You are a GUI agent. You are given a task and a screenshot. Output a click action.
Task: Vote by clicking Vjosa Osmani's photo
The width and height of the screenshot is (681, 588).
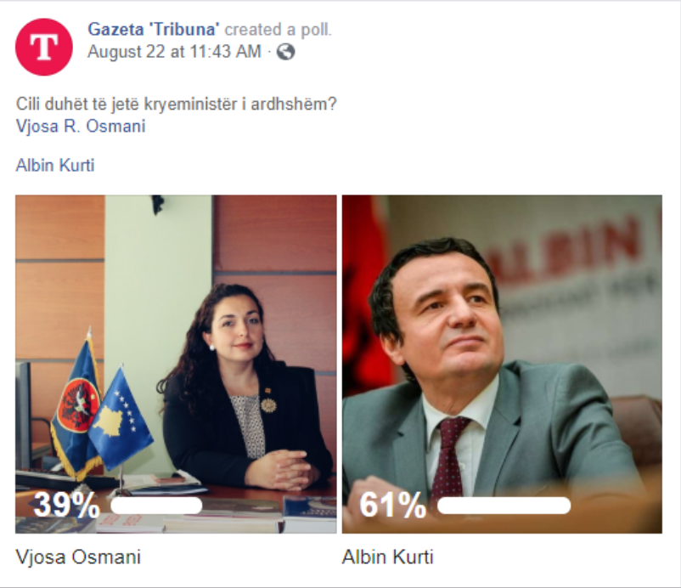pos(176,365)
